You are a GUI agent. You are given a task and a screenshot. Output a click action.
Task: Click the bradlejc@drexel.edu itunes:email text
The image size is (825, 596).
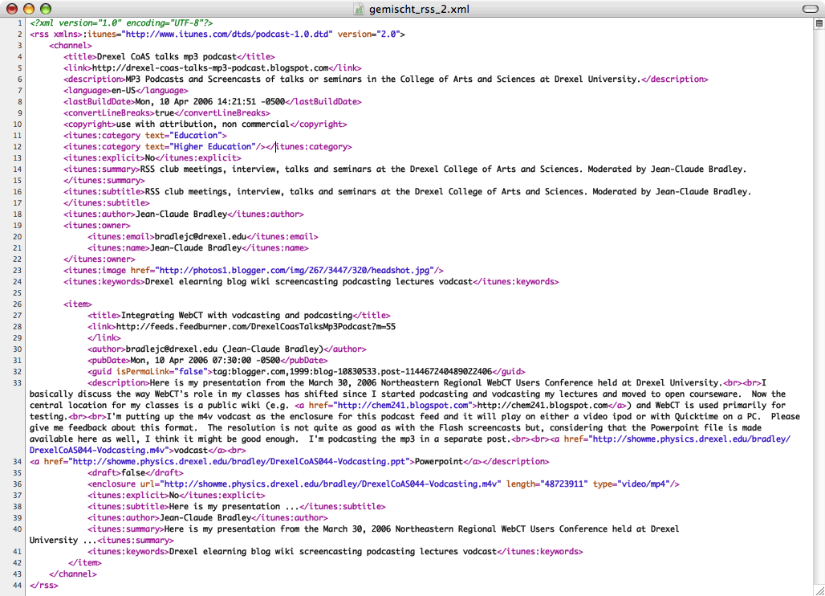tap(199, 237)
